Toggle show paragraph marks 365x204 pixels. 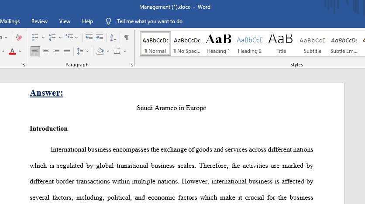click(127, 37)
